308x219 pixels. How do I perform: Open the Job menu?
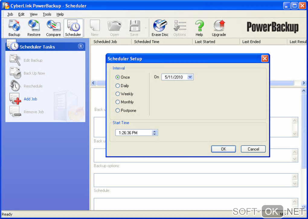click(10, 14)
